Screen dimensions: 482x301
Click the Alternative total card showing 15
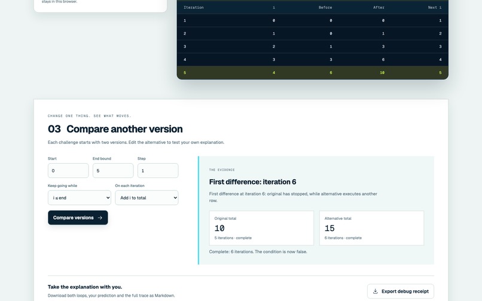tap(371, 228)
